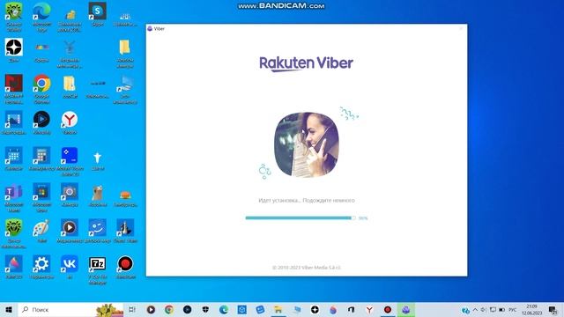Open Chrome from the taskbar
Image resolution: width=564 pixels, height=317 pixels.
tap(169, 309)
